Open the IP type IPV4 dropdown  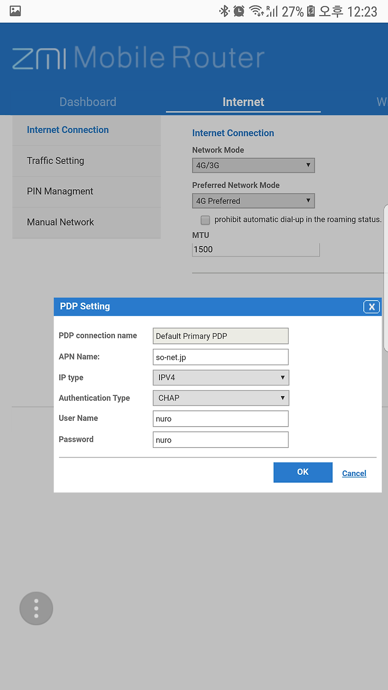pyautogui.click(x=221, y=378)
